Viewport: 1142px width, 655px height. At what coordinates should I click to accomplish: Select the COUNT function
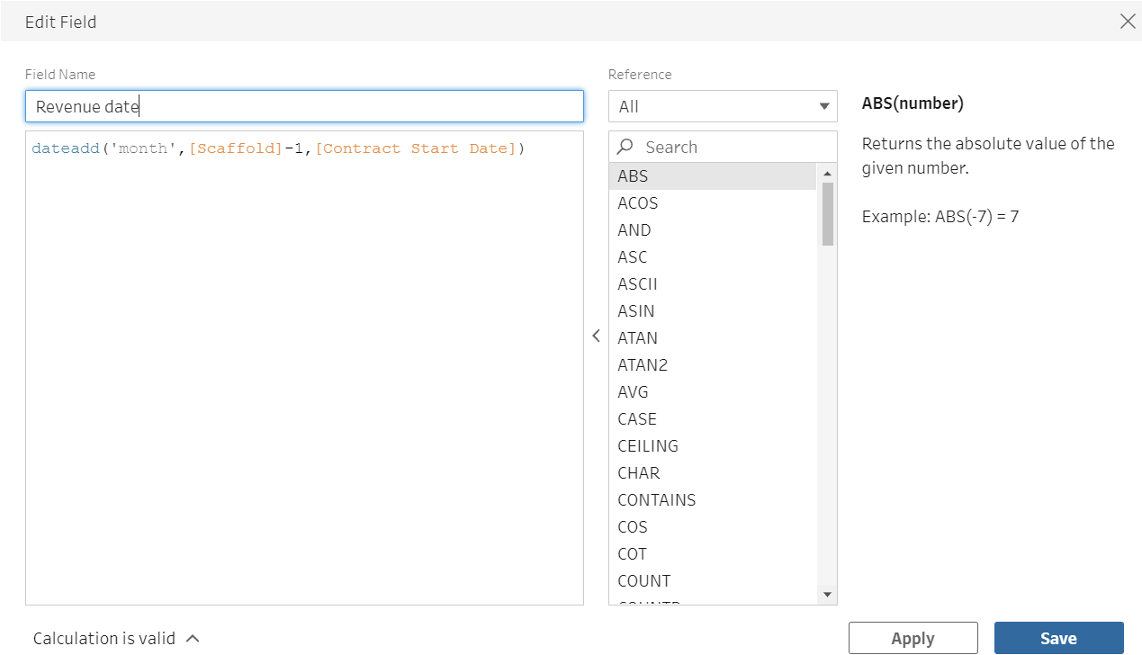(644, 581)
